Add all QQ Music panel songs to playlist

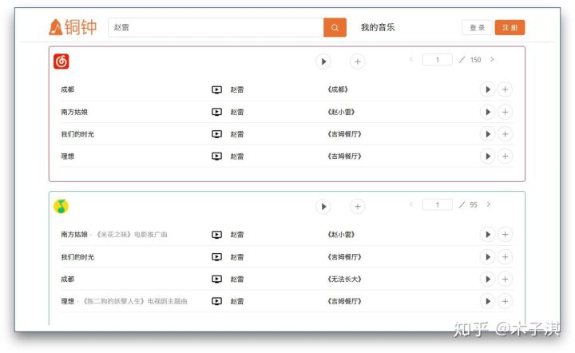pyautogui.click(x=358, y=207)
